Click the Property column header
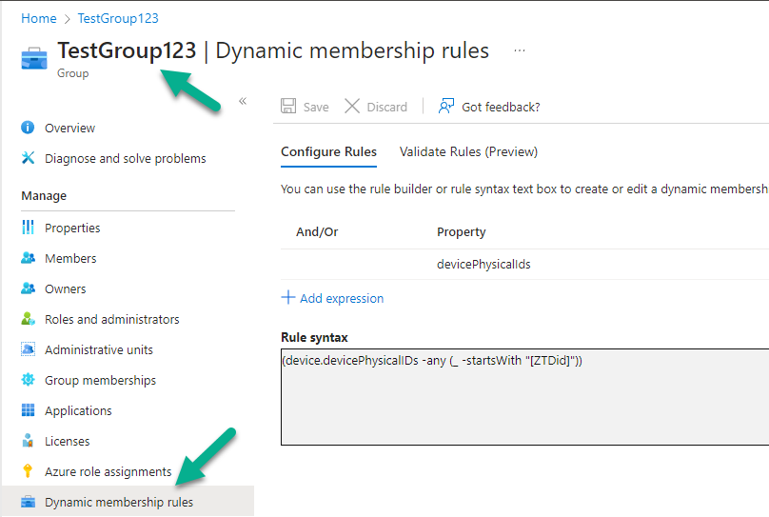This screenshot has height=517, width=769. [x=461, y=231]
